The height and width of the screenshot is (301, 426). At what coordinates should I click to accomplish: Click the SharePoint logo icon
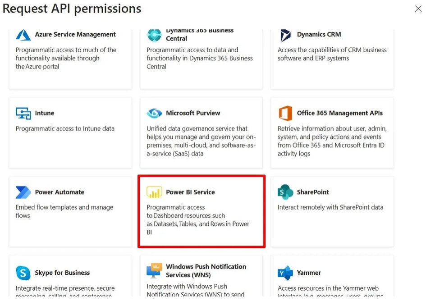pos(285,192)
